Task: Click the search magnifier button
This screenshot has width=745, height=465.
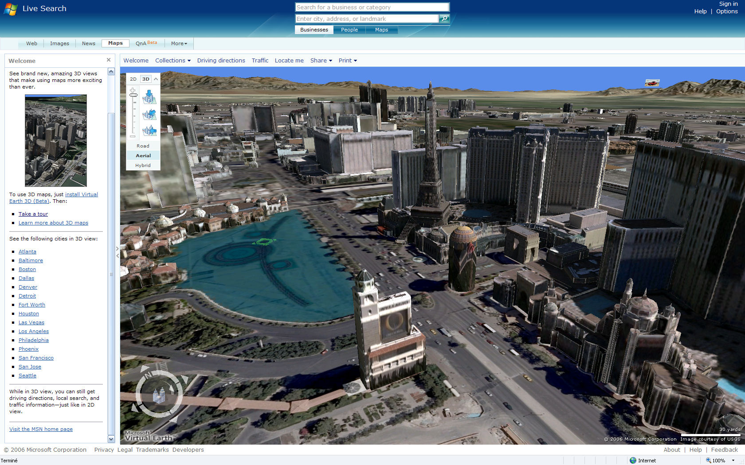Action: (444, 19)
